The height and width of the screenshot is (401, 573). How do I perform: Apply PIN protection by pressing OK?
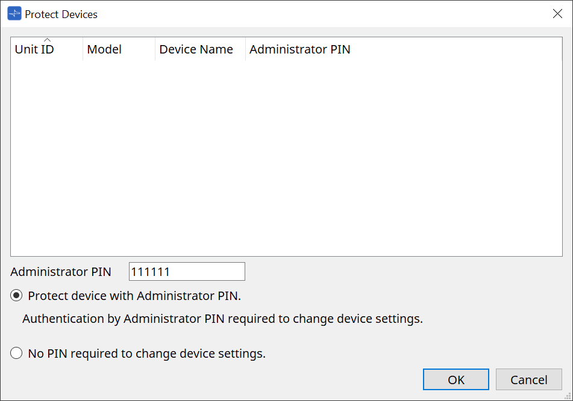point(456,379)
